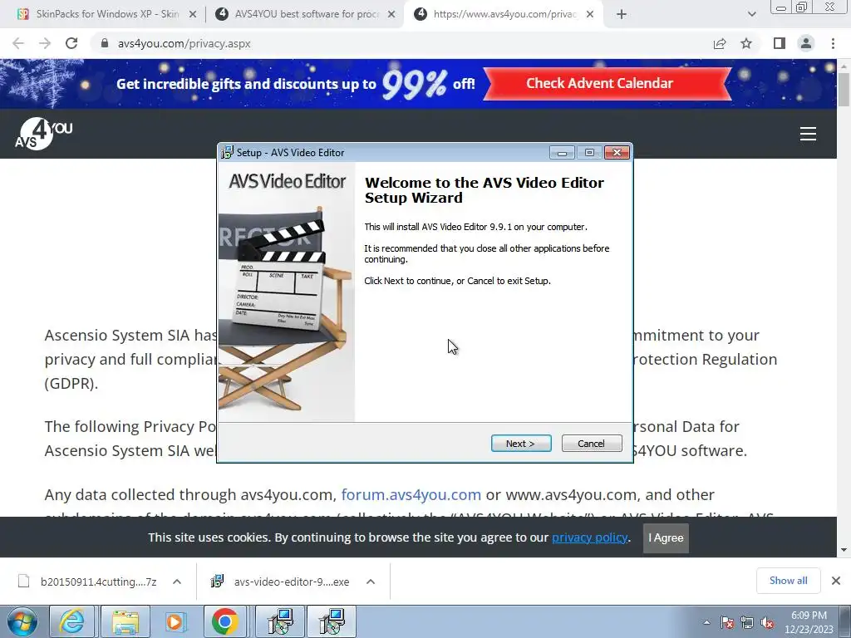Reload the current page
Image resolution: width=851 pixels, height=638 pixels.
pyautogui.click(x=71, y=43)
